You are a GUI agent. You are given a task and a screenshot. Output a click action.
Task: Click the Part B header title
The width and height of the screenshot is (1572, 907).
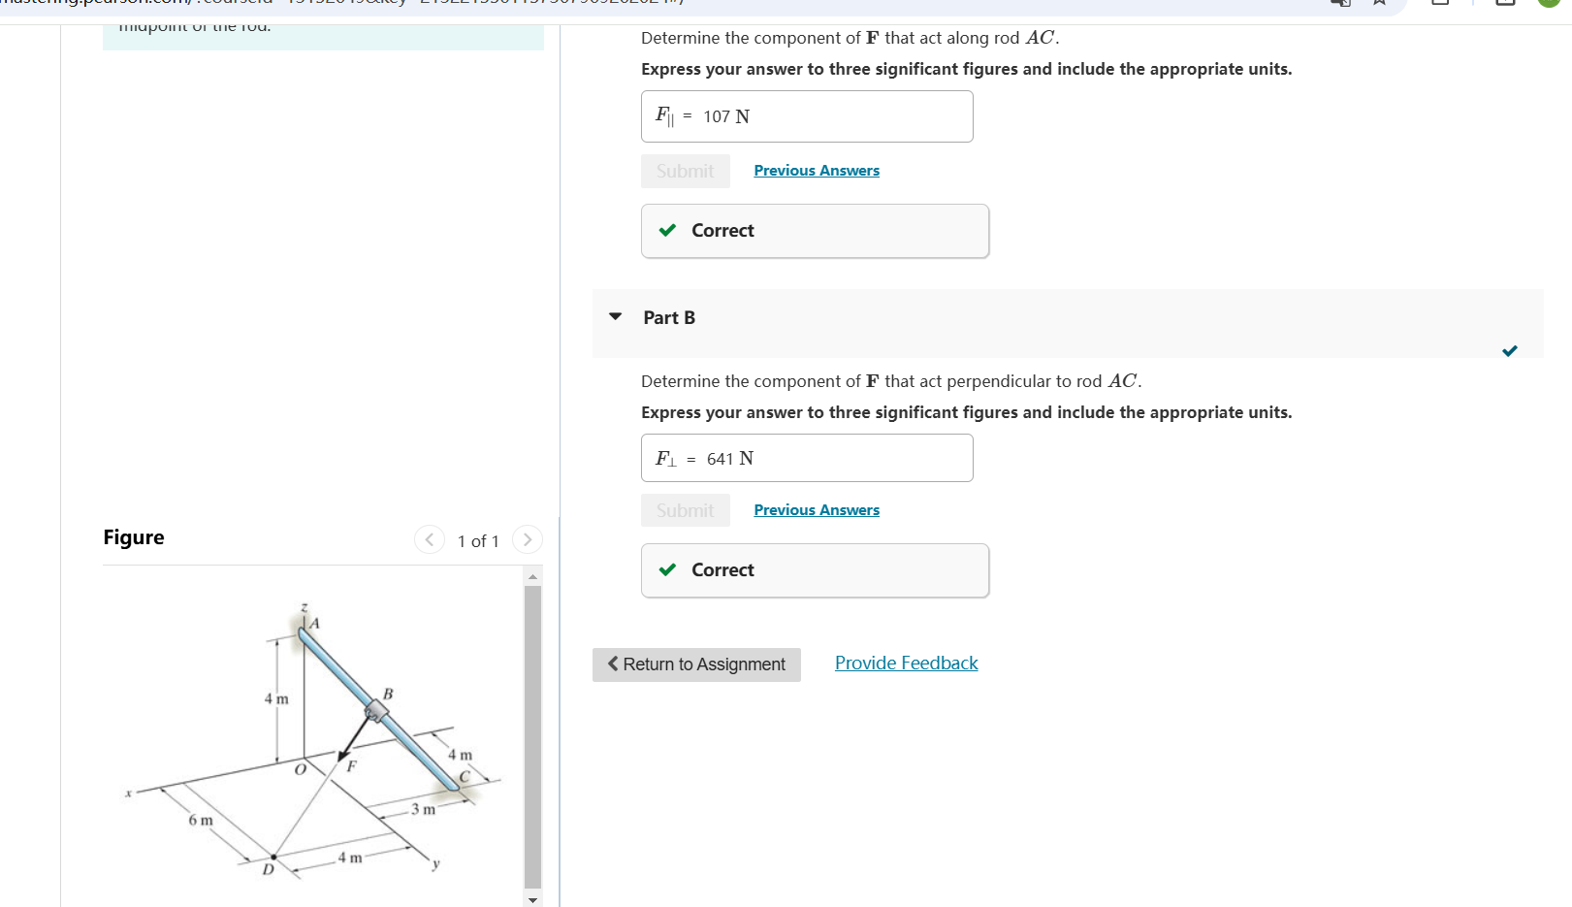pyautogui.click(x=667, y=317)
